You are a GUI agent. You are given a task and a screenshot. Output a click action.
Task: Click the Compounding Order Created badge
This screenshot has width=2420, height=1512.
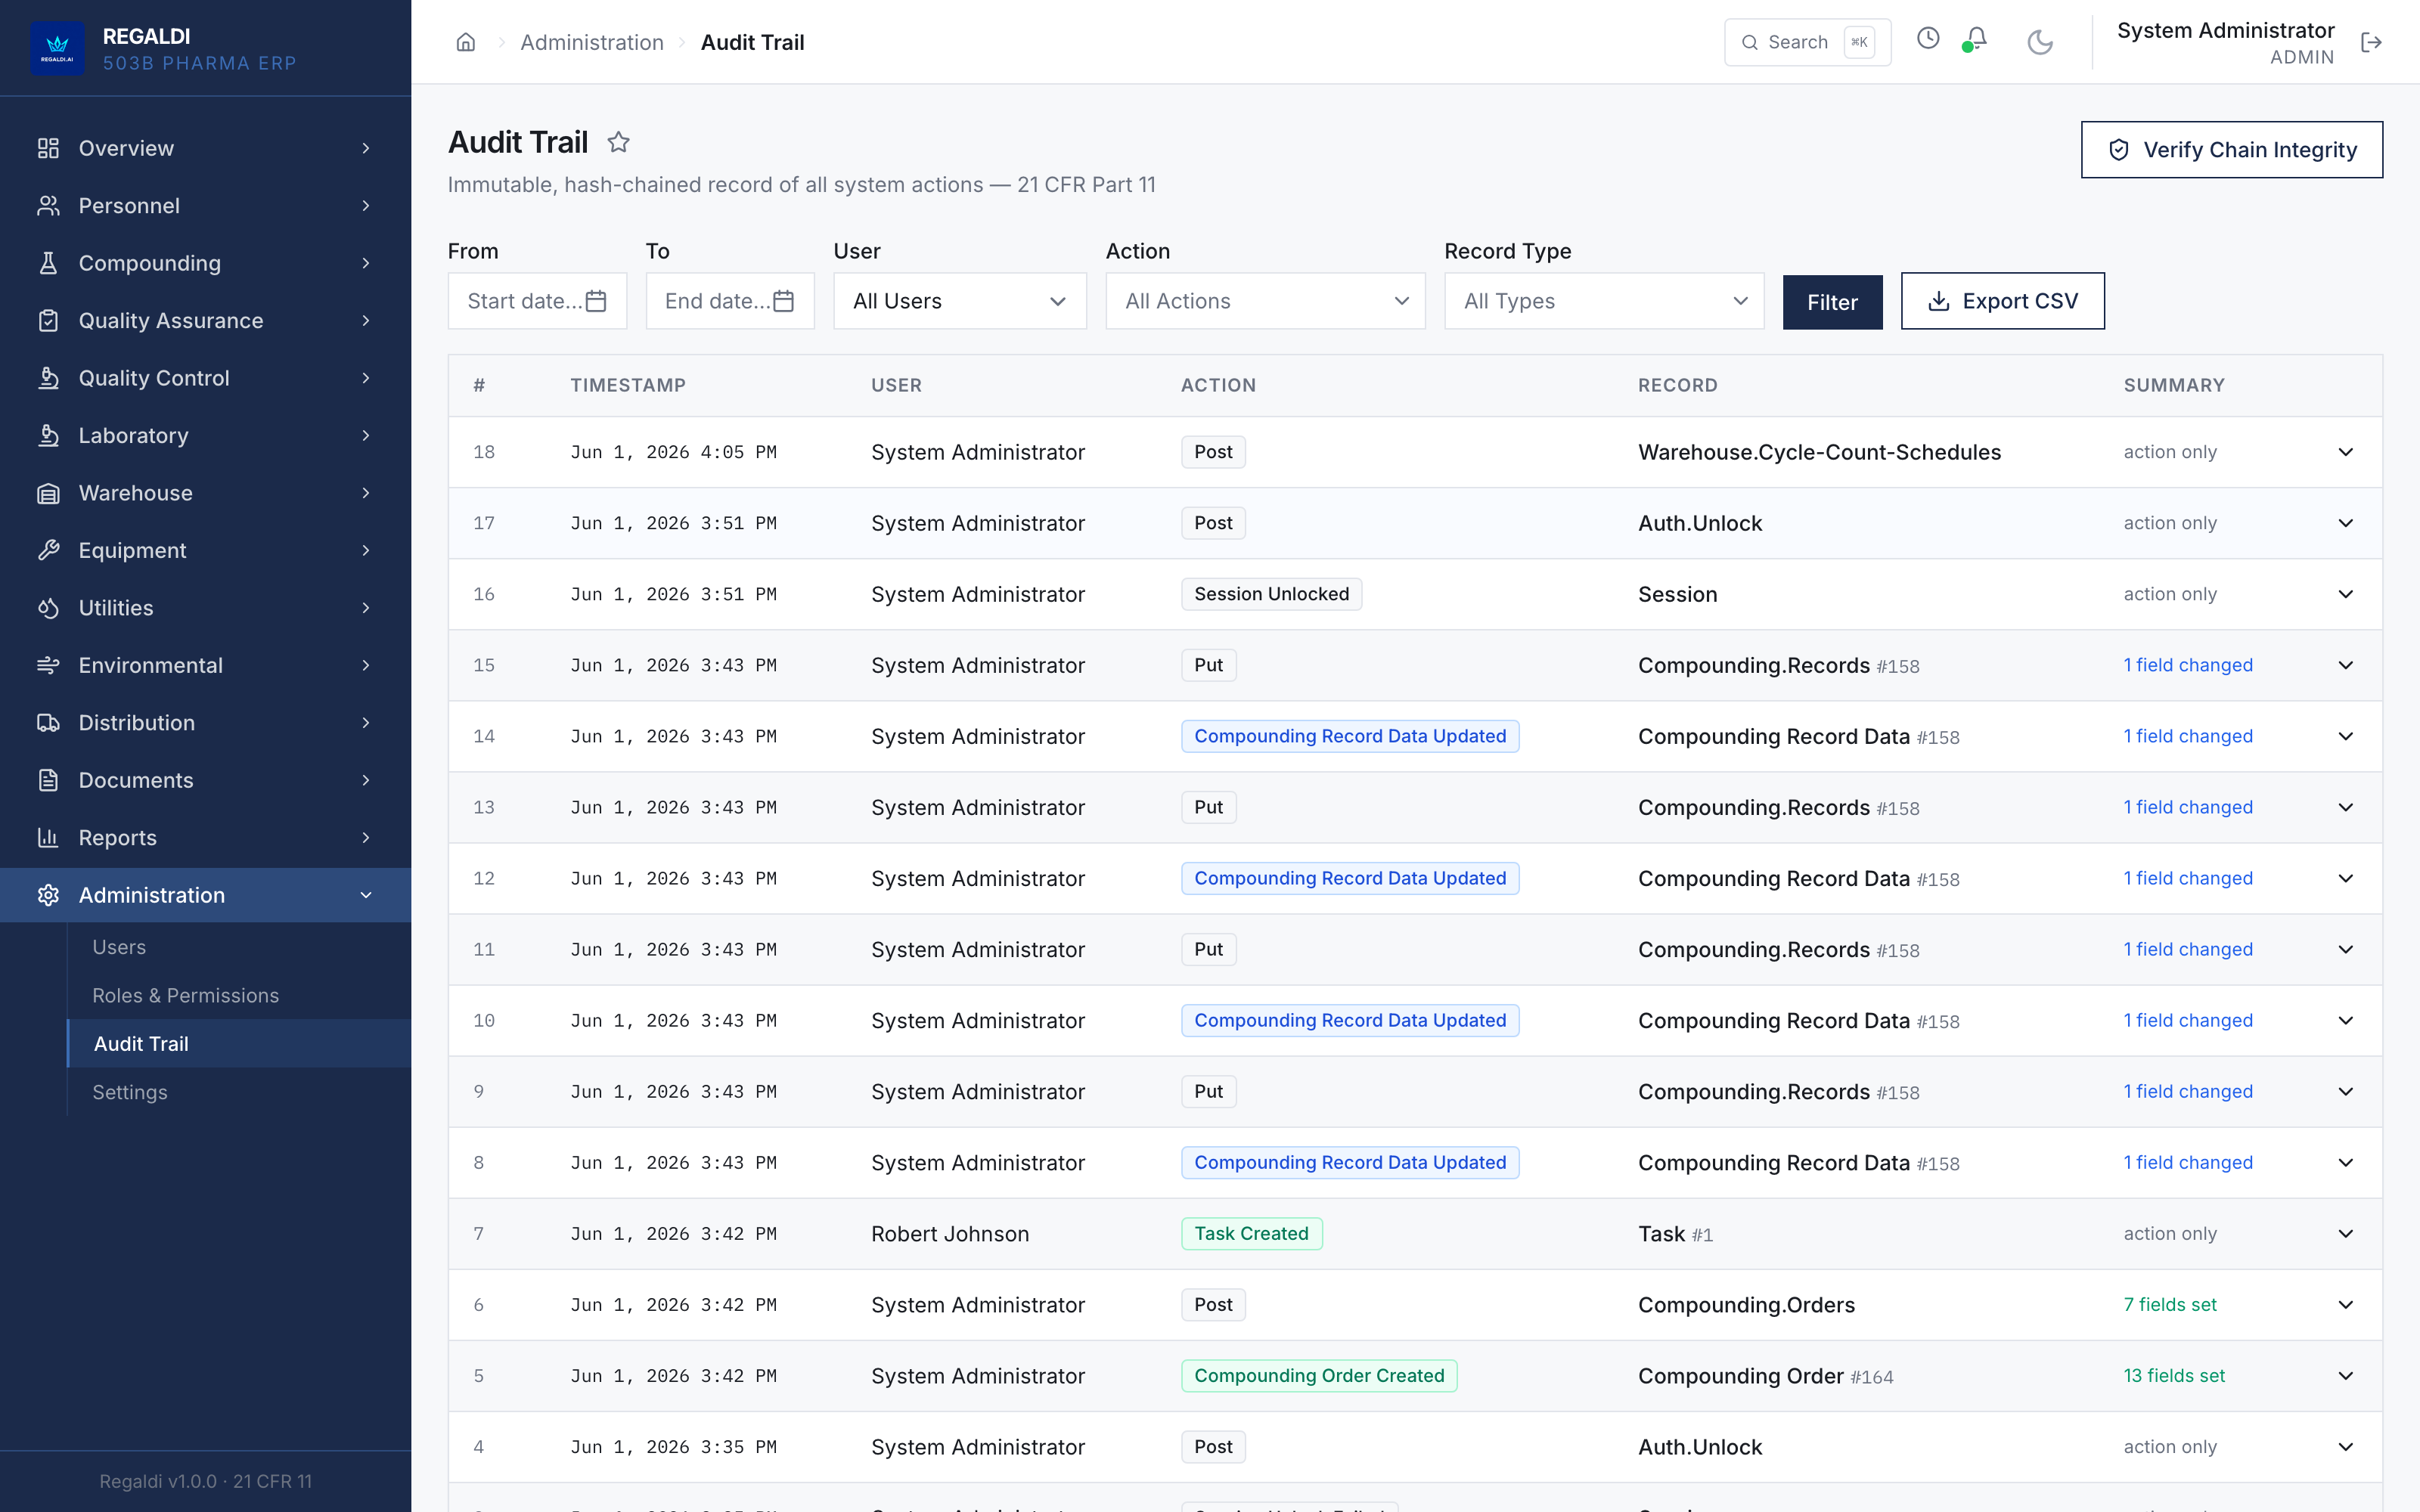(x=1319, y=1376)
